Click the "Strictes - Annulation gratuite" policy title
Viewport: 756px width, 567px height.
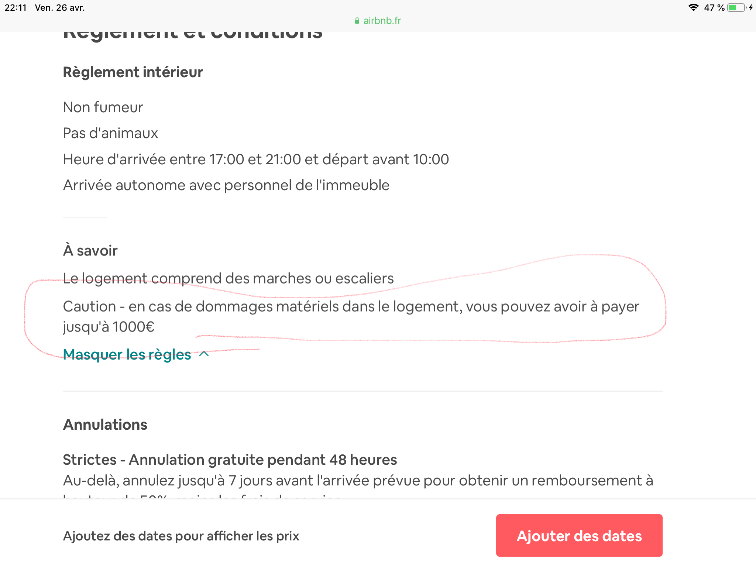[230, 460]
